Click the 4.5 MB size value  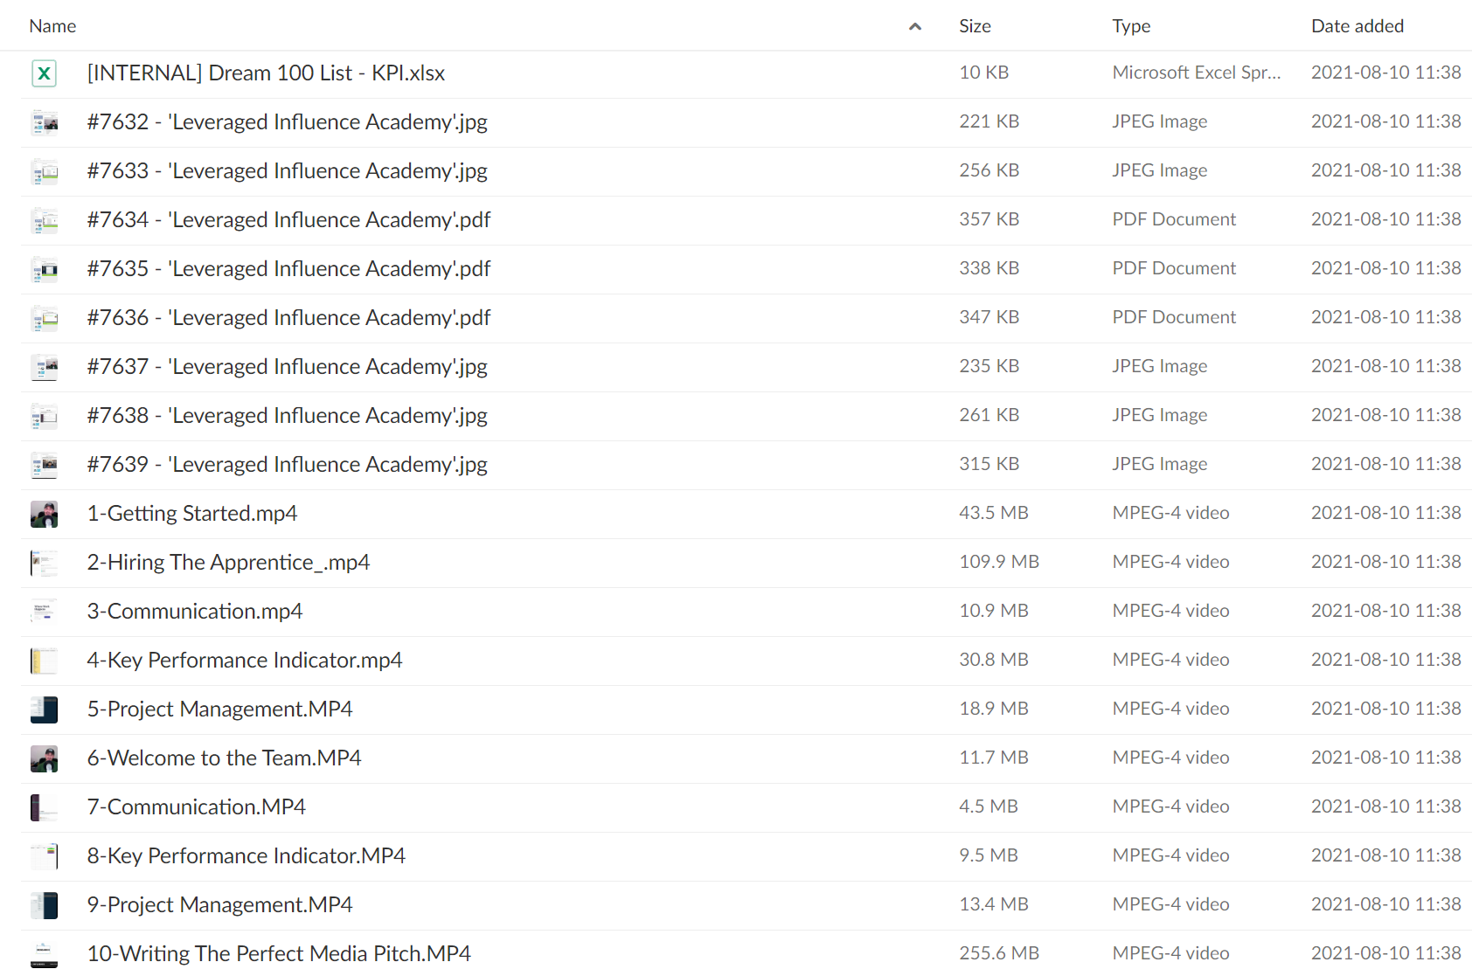click(988, 806)
